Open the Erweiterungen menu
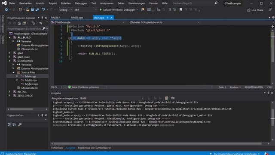Image resolution: width=275 pixels, height=155 pixels. tap(137, 3)
